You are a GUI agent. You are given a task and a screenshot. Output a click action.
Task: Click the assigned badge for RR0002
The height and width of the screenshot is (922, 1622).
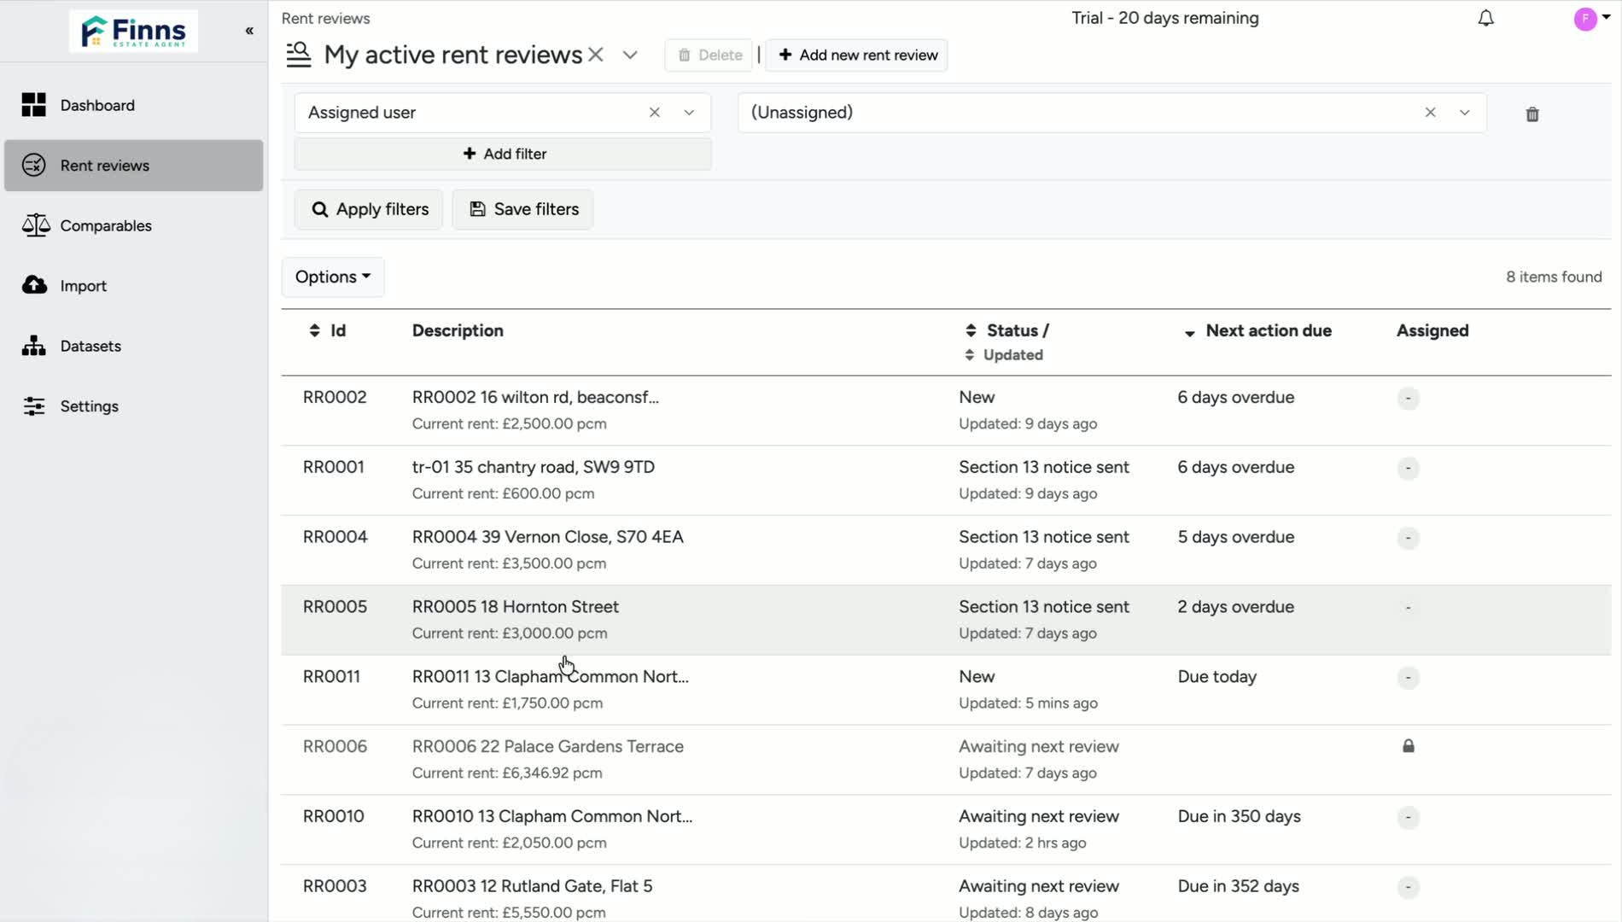(x=1409, y=398)
